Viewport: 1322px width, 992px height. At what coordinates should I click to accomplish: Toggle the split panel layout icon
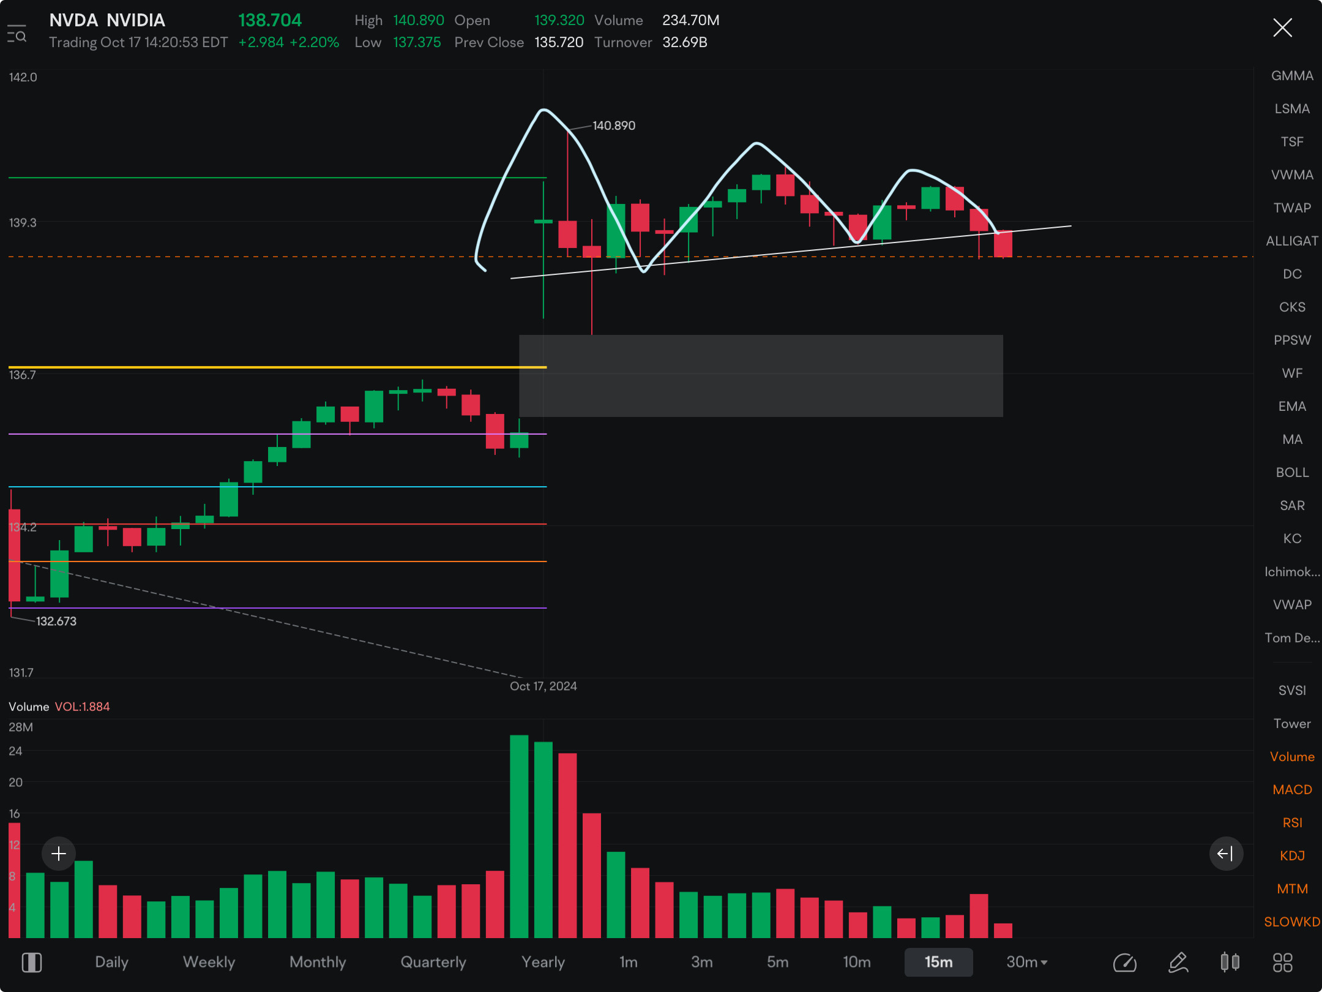click(x=32, y=963)
